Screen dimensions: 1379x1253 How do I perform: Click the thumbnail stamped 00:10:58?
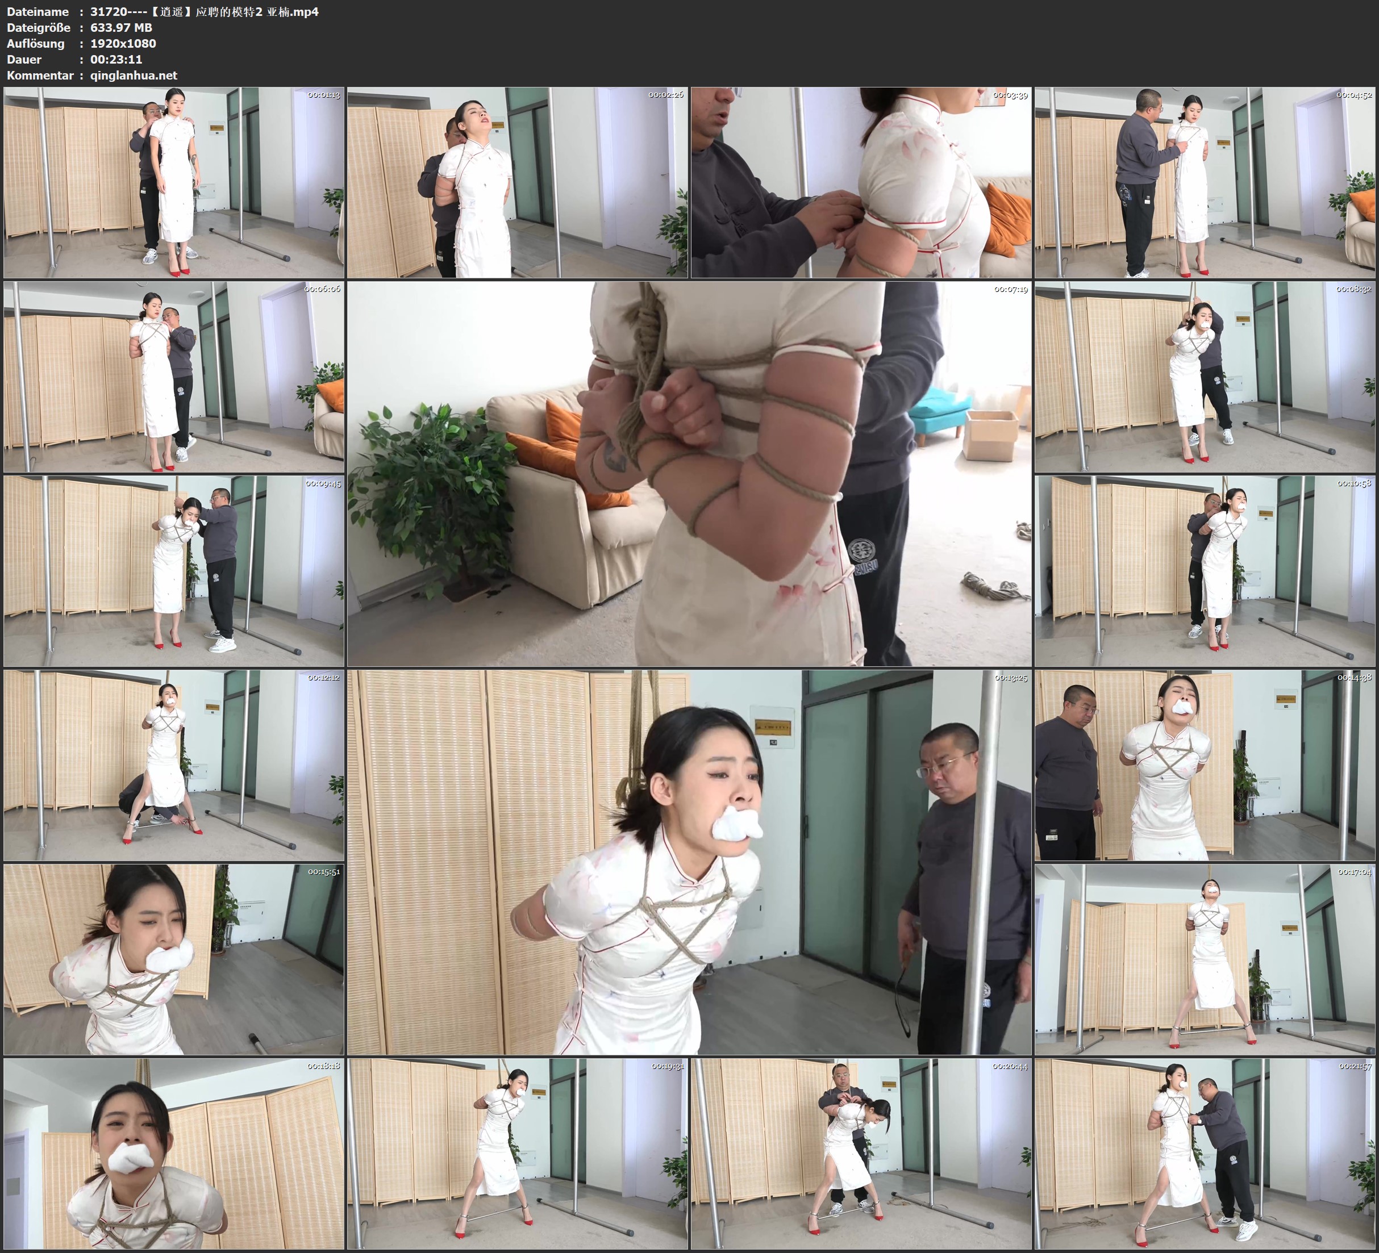pyautogui.click(x=1205, y=571)
